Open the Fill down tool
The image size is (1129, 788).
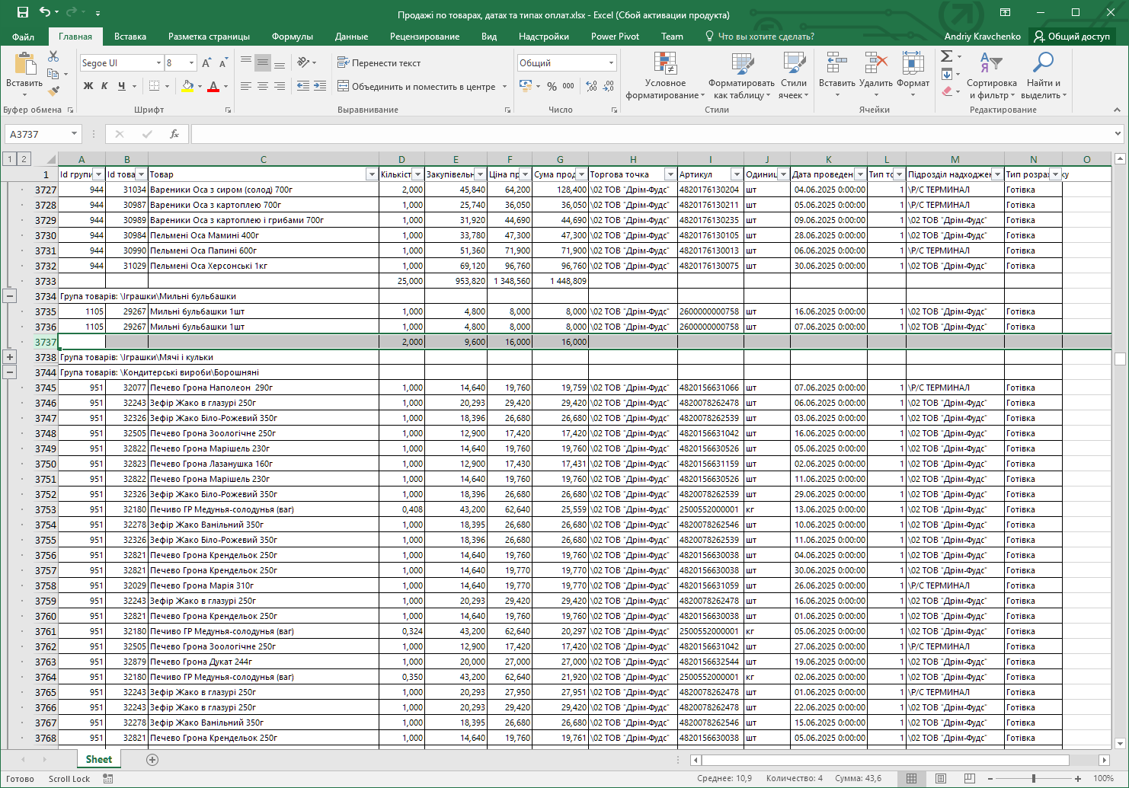pos(946,74)
